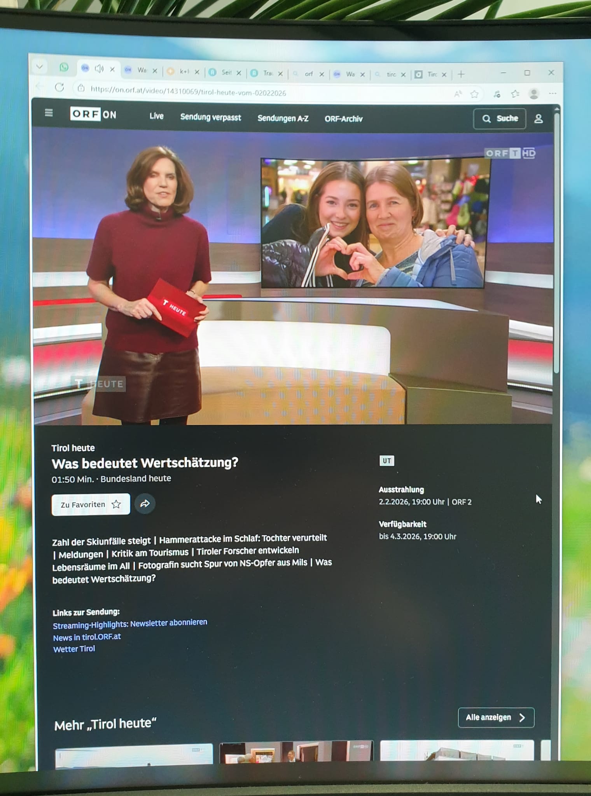Open the browser read aloud icon

coord(458,94)
